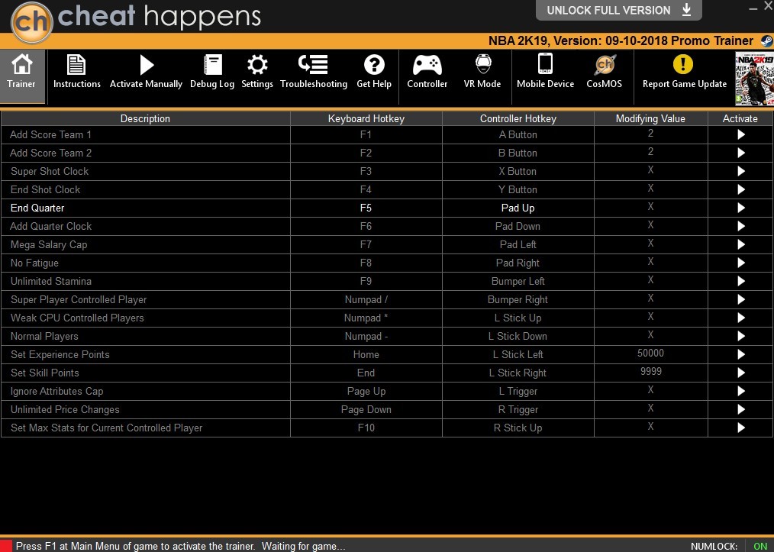
Task: Click the red status indicator square
Action: pos(6,546)
